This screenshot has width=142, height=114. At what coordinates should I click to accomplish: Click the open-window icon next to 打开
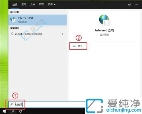[74, 46]
